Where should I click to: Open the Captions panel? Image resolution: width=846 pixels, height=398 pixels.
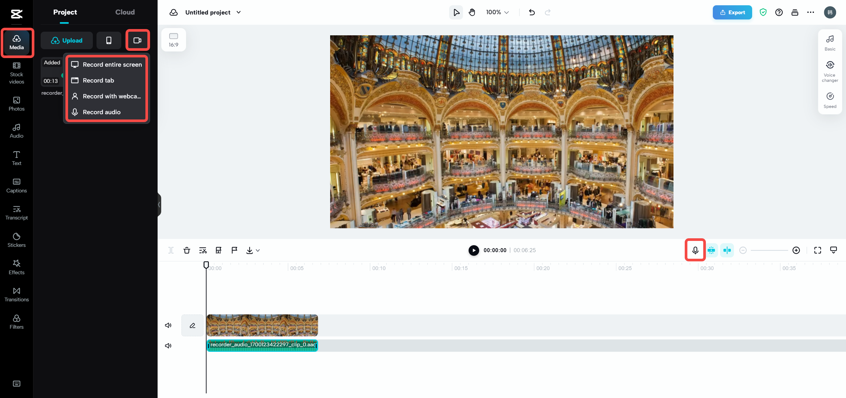[16, 185]
